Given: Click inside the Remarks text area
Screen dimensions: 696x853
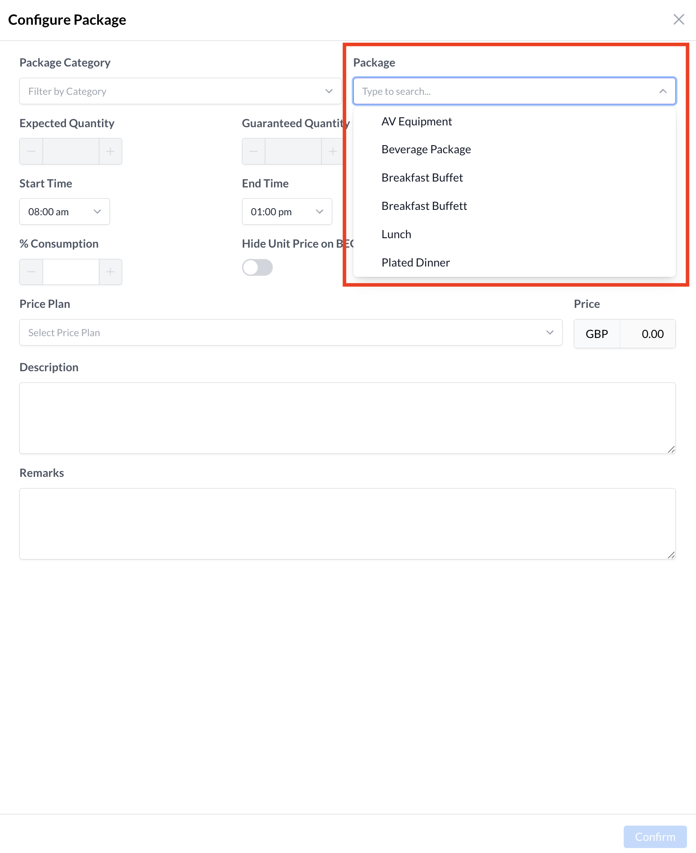Looking at the screenshot, I should pyautogui.click(x=347, y=524).
